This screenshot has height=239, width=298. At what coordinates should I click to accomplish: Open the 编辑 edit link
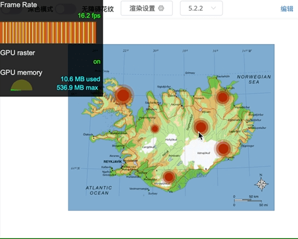pyautogui.click(x=287, y=9)
